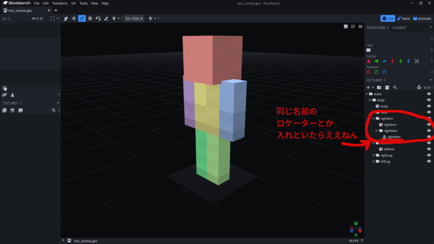Click the texture folder icon in Textures panel
The height and width of the screenshot is (244, 434).
(20, 110)
